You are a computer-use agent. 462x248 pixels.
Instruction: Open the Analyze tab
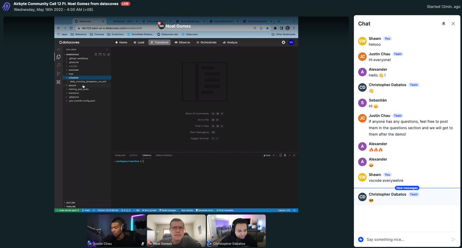click(x=230, y=42)
